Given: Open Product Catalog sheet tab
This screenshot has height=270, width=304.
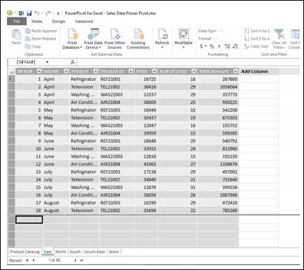Looking at the screenshot, I should (x=24, y=252).
